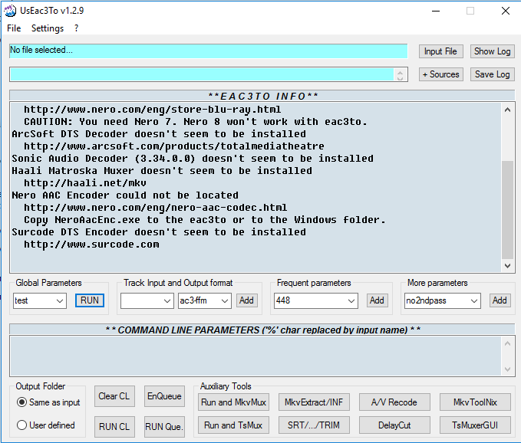Click command line box scroll down arrow

pyautogui.click(x=507, y=369)
